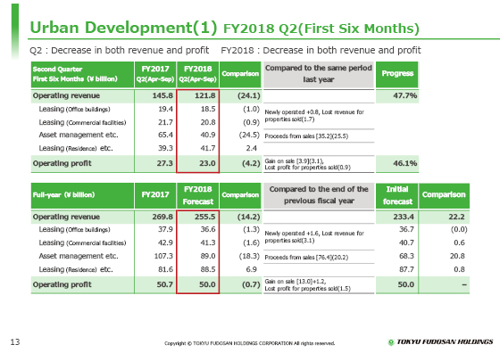Select the slide title 'Urban Development(1)'

click(x=123, y=28)
